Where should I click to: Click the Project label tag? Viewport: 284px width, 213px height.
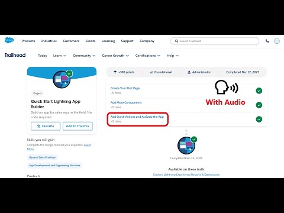(37, 93)
